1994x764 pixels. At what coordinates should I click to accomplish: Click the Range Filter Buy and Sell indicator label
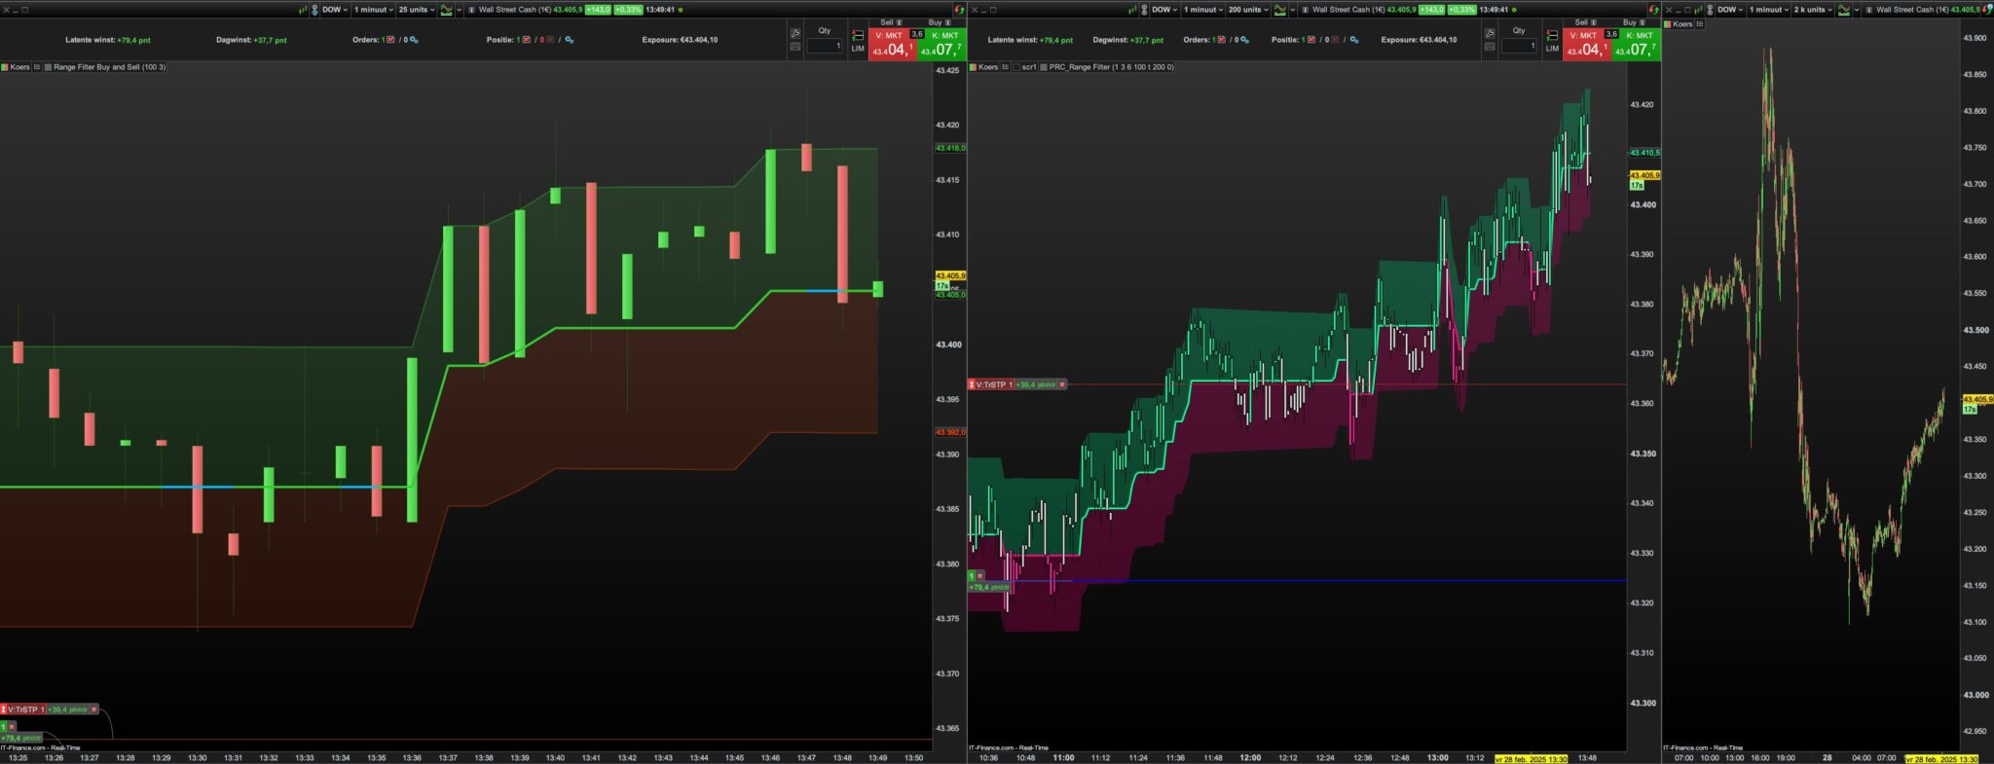[x=109, y=67]
